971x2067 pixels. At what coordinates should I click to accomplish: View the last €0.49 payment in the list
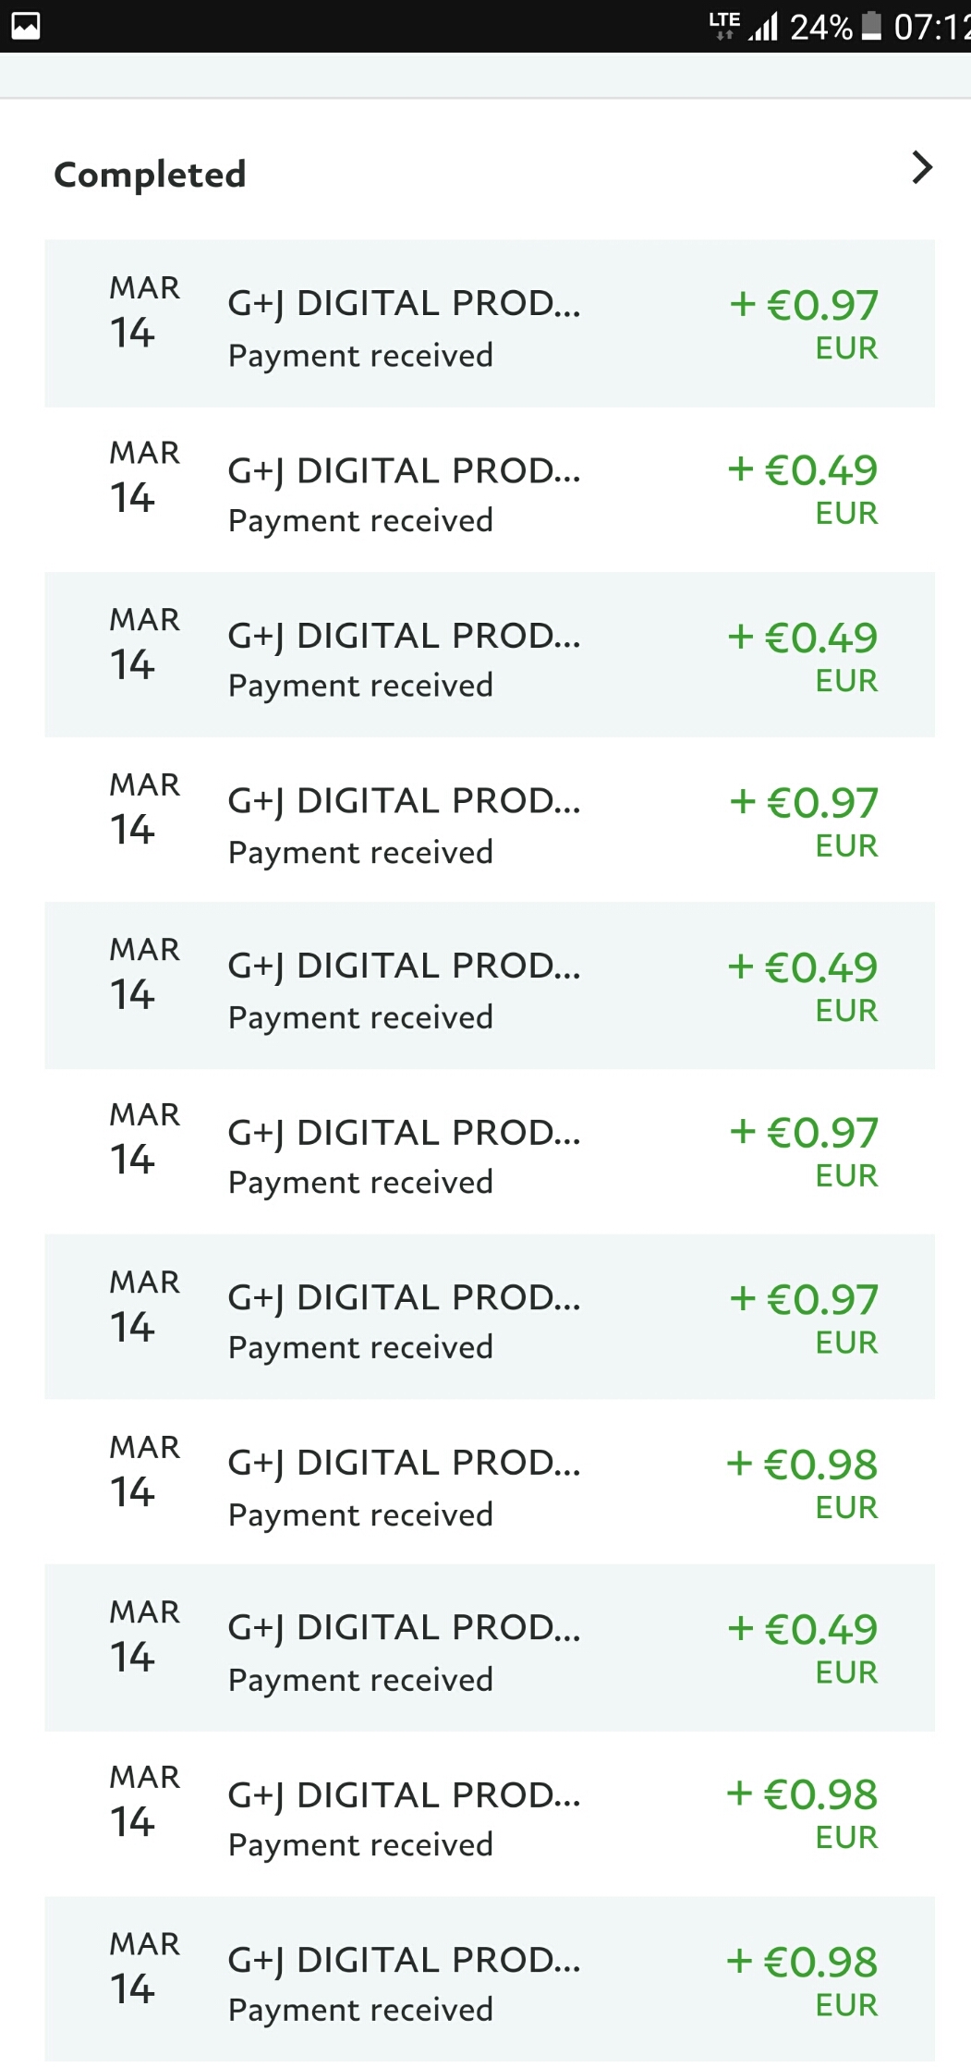click(x=490, y=1648)
